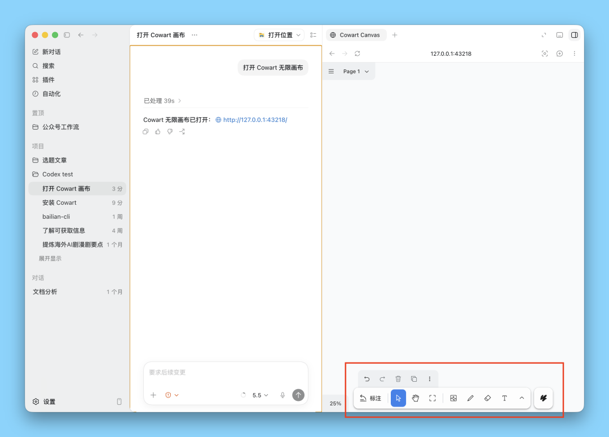Click 展开显示 to show more
The height and width of the screenshot is (437, 609).
pyautogui.click(x=50, y=258)
